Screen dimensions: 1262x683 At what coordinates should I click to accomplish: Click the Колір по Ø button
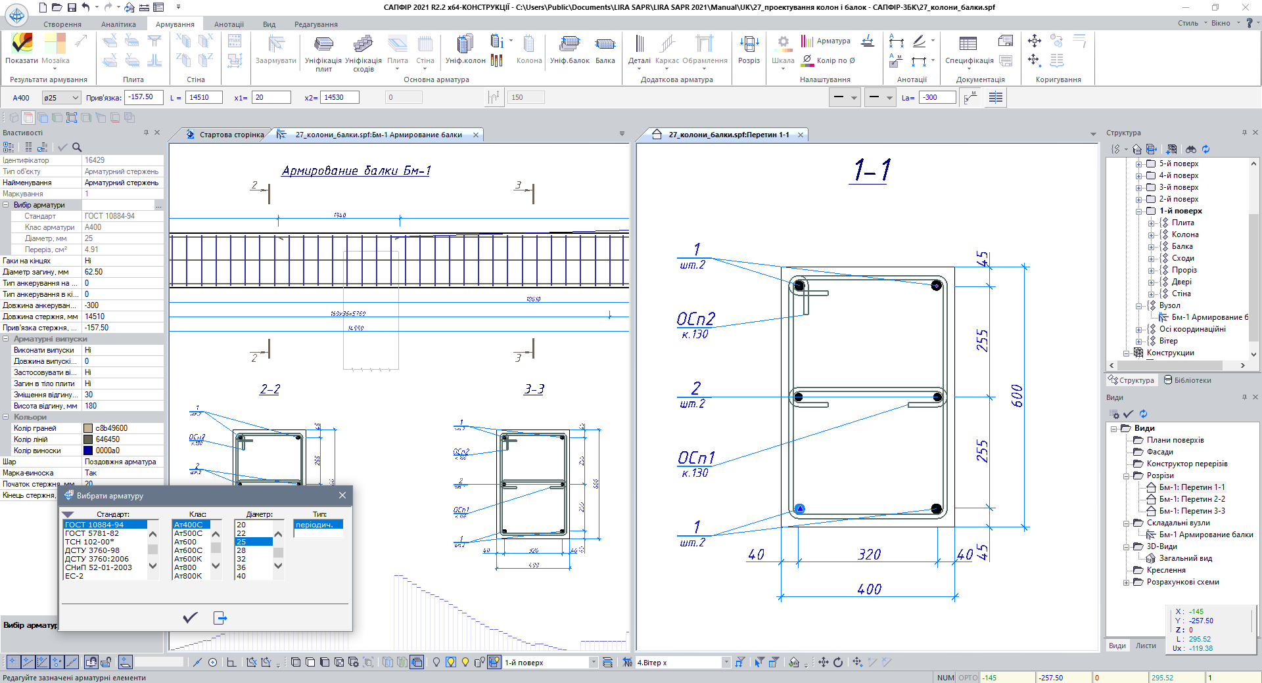pos(829,60)
